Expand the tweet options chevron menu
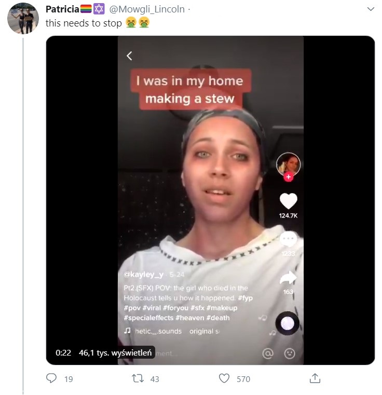 point(370,9)
